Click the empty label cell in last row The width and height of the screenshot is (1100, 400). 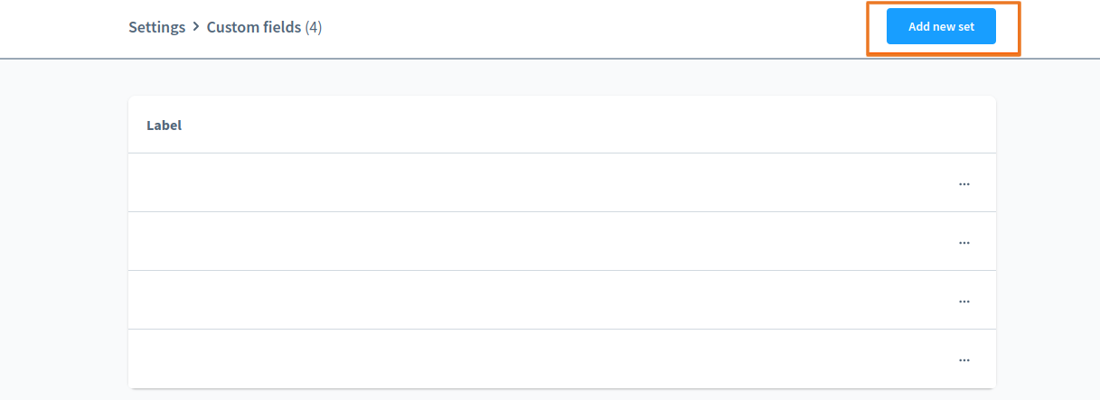pos(271,358)
